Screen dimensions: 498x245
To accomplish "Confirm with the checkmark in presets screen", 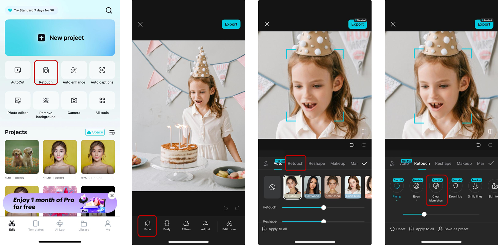I will (365, 163).
